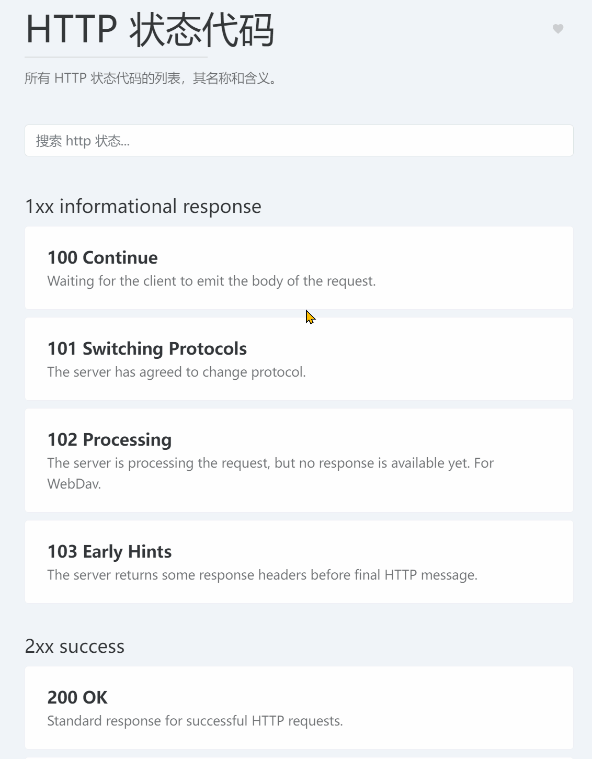This screenshot has width=592, height=759.
Task: Select the 101 Switching Protocols card
Action: point(299,359)
